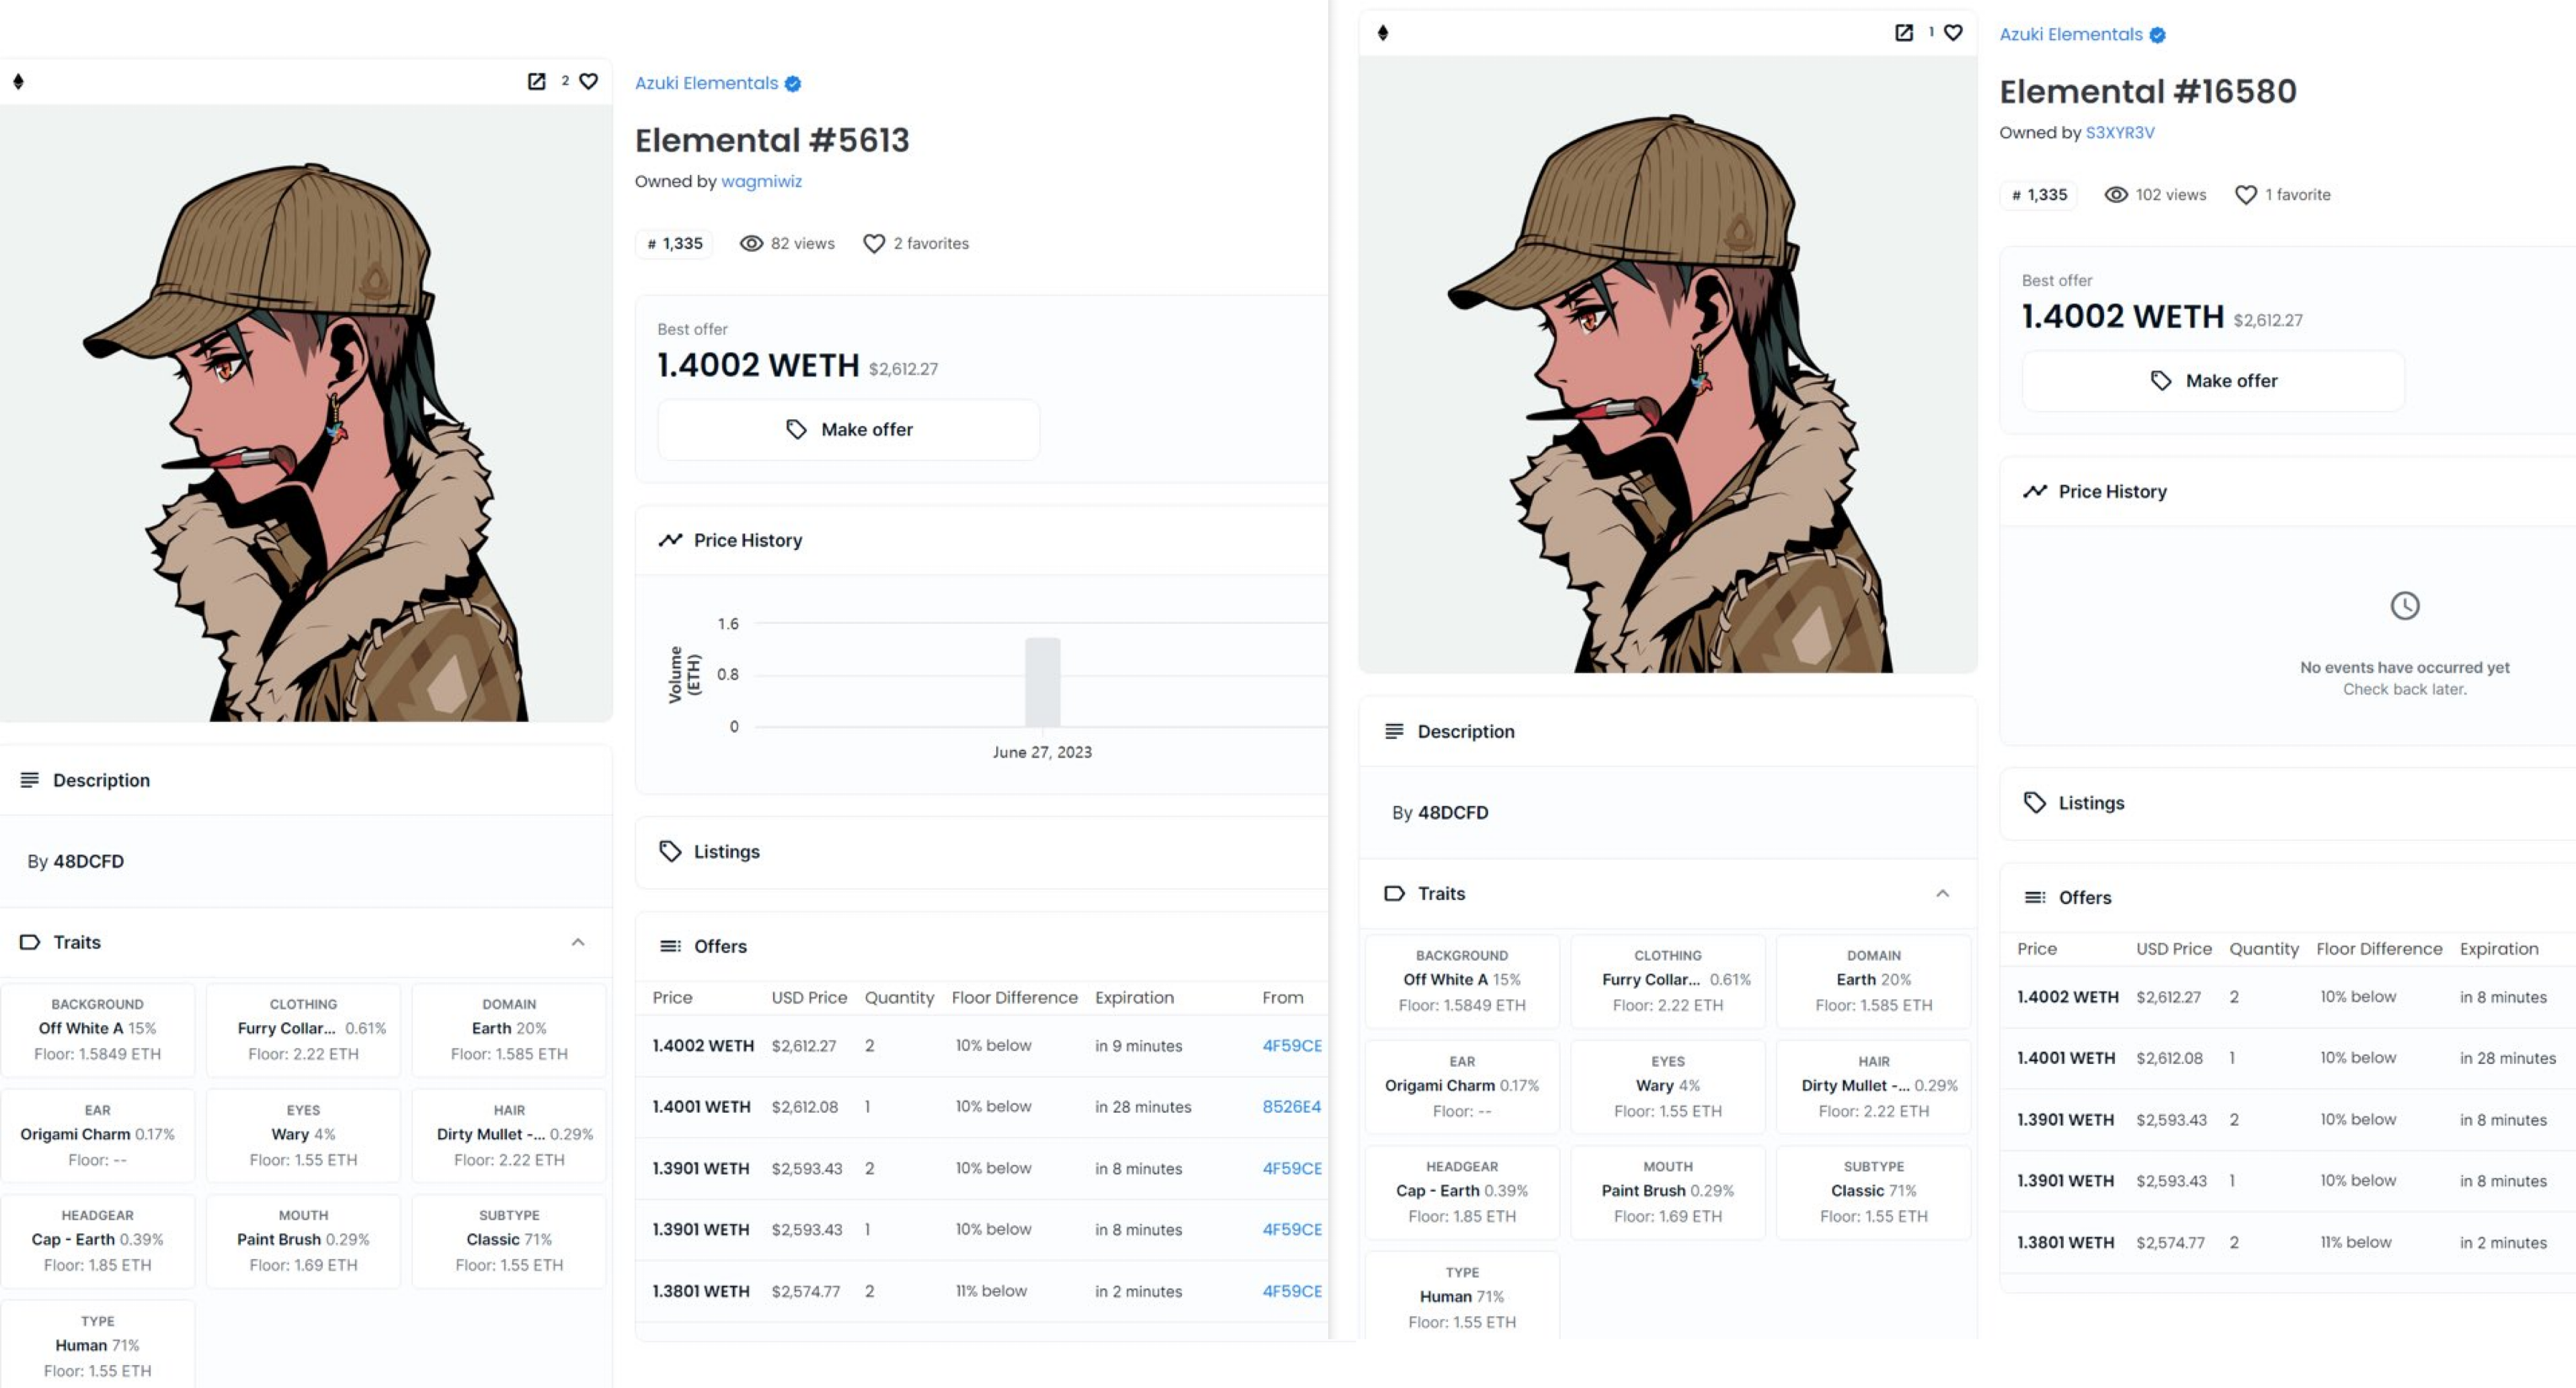Open creator 48DCFD link in #5613 description
The height and width of the screenshot is (1388, 2576).
pos(88,861)
